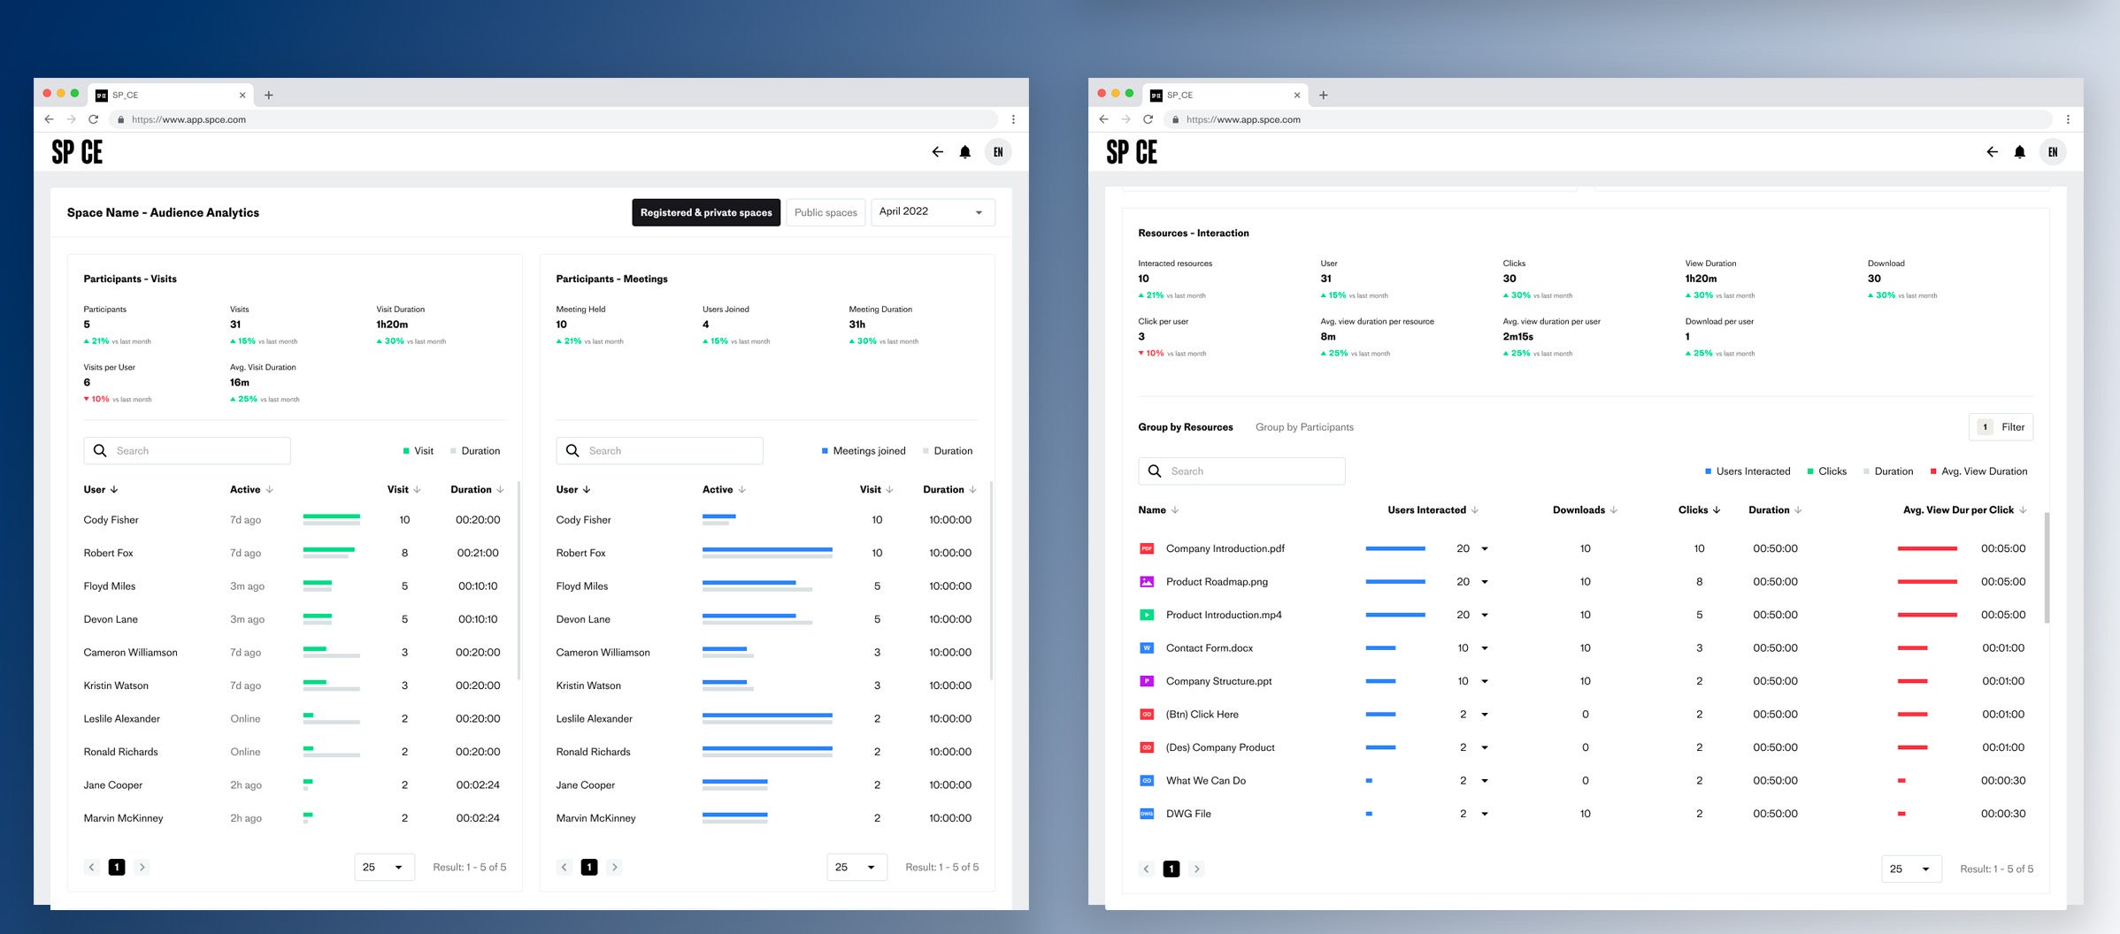The width and height of the screenshot is (2120, 934).
Task: Click icon of Company Structure.ppt
Action: [1146, 681]
